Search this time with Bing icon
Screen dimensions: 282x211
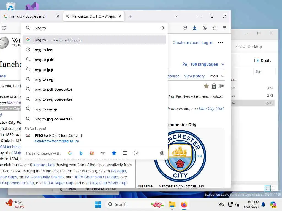coord(81,153)
